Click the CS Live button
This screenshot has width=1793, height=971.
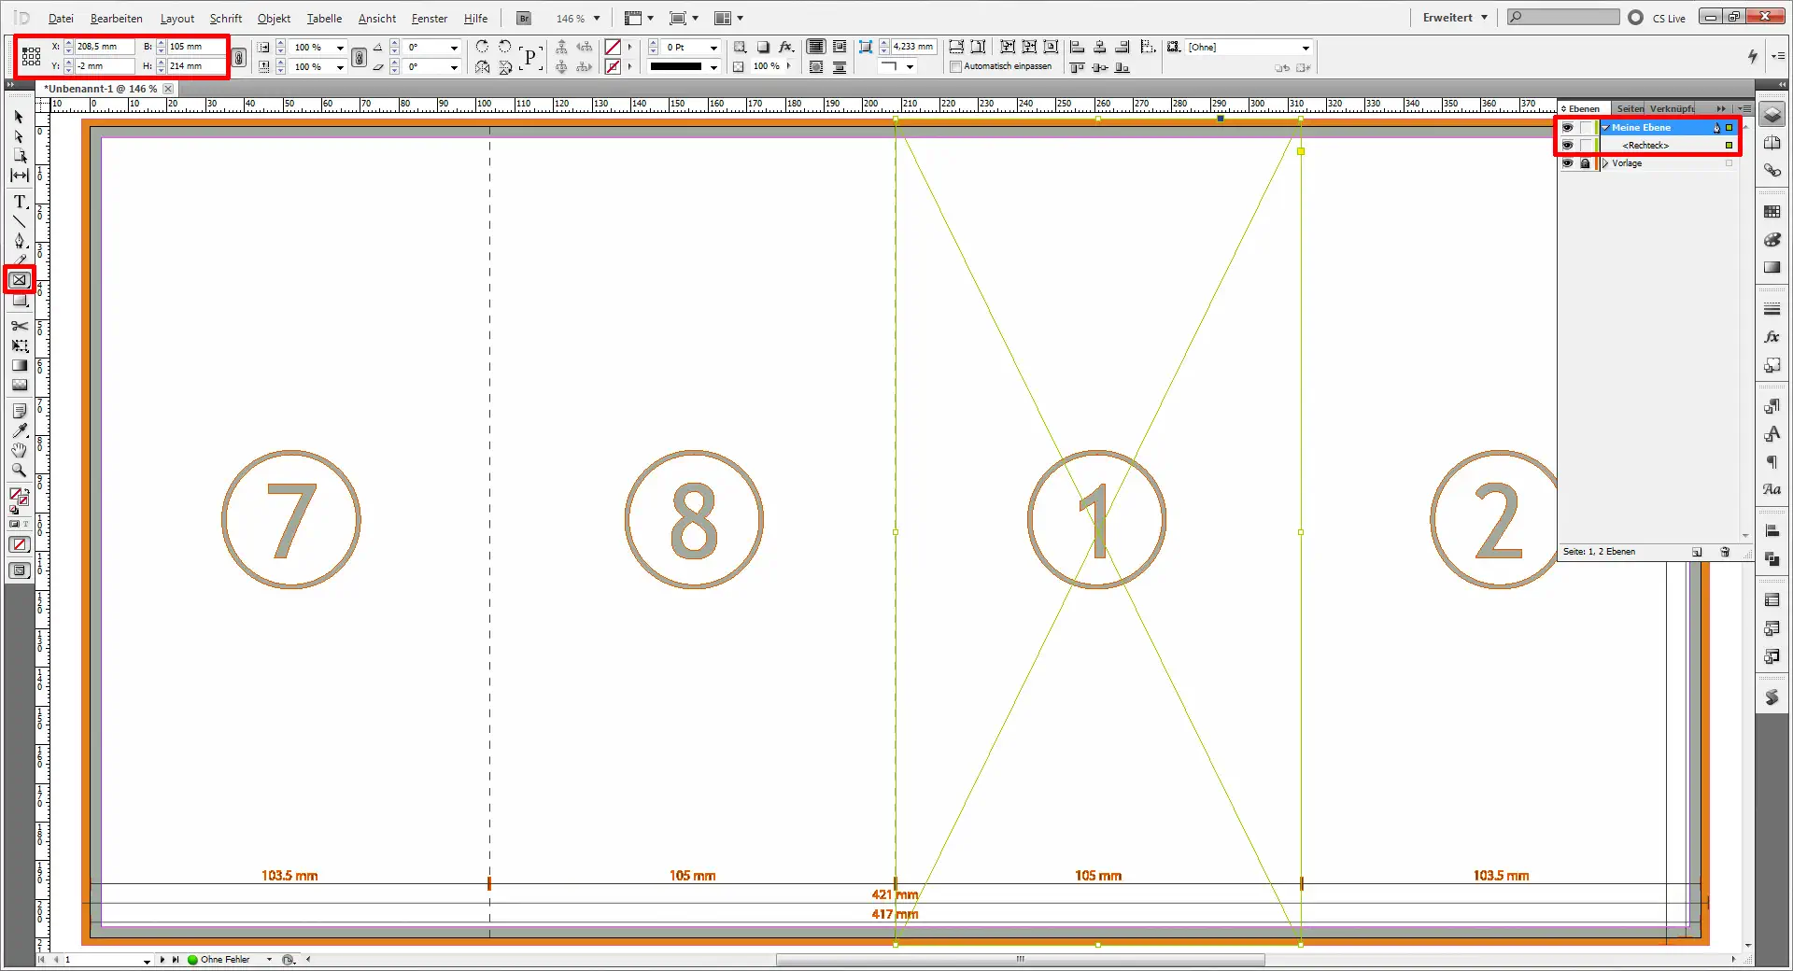[1659, 18]
